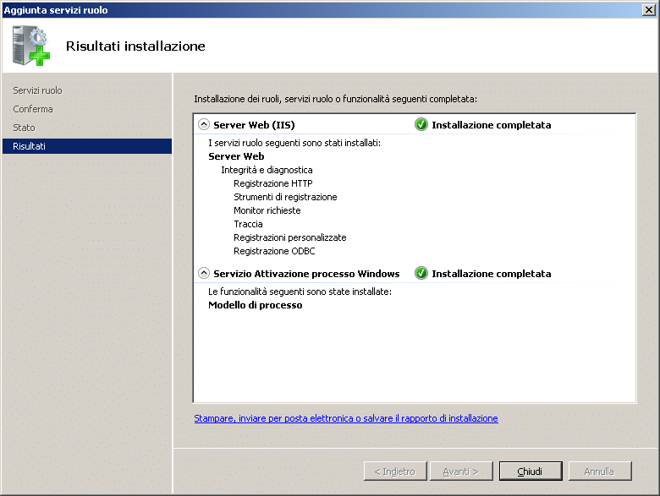Select the highlighted Risultati step
Viewport: 660px width, 496px height.
[x=87, y=146]
